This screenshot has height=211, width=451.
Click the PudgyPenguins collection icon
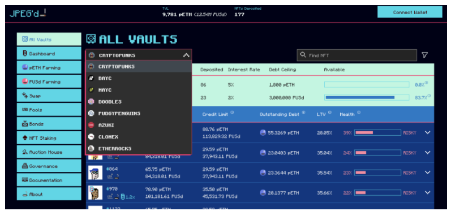pos(91,114)
